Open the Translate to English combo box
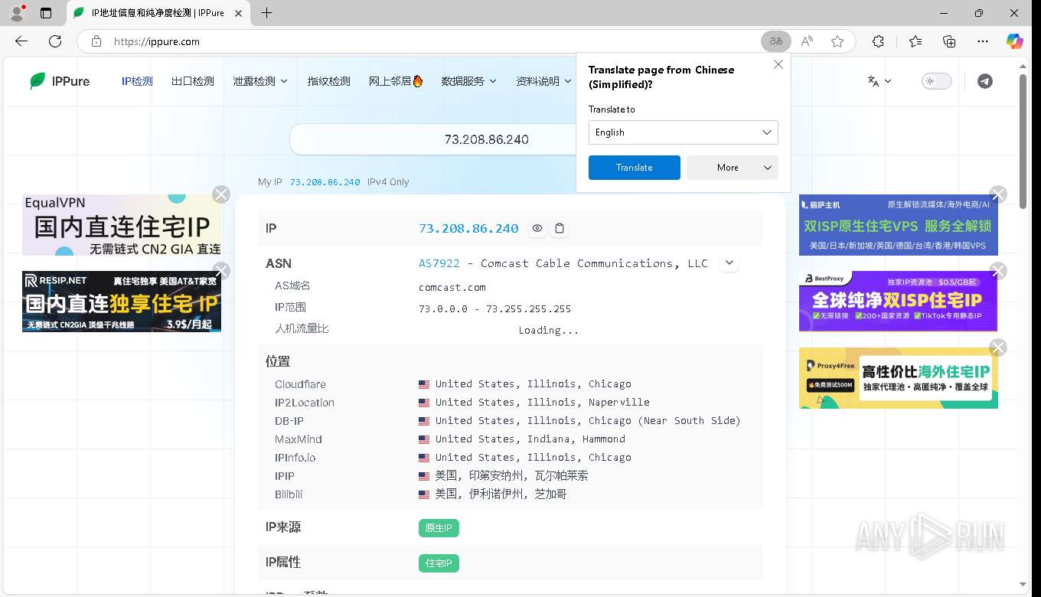Image resolution: width=1041 pixels, height=597 pixels. [x=683, y=132]
